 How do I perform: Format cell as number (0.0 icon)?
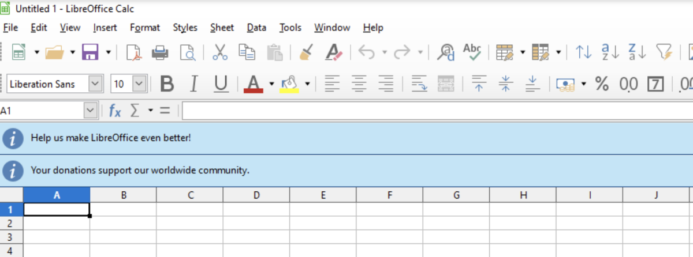628,85
